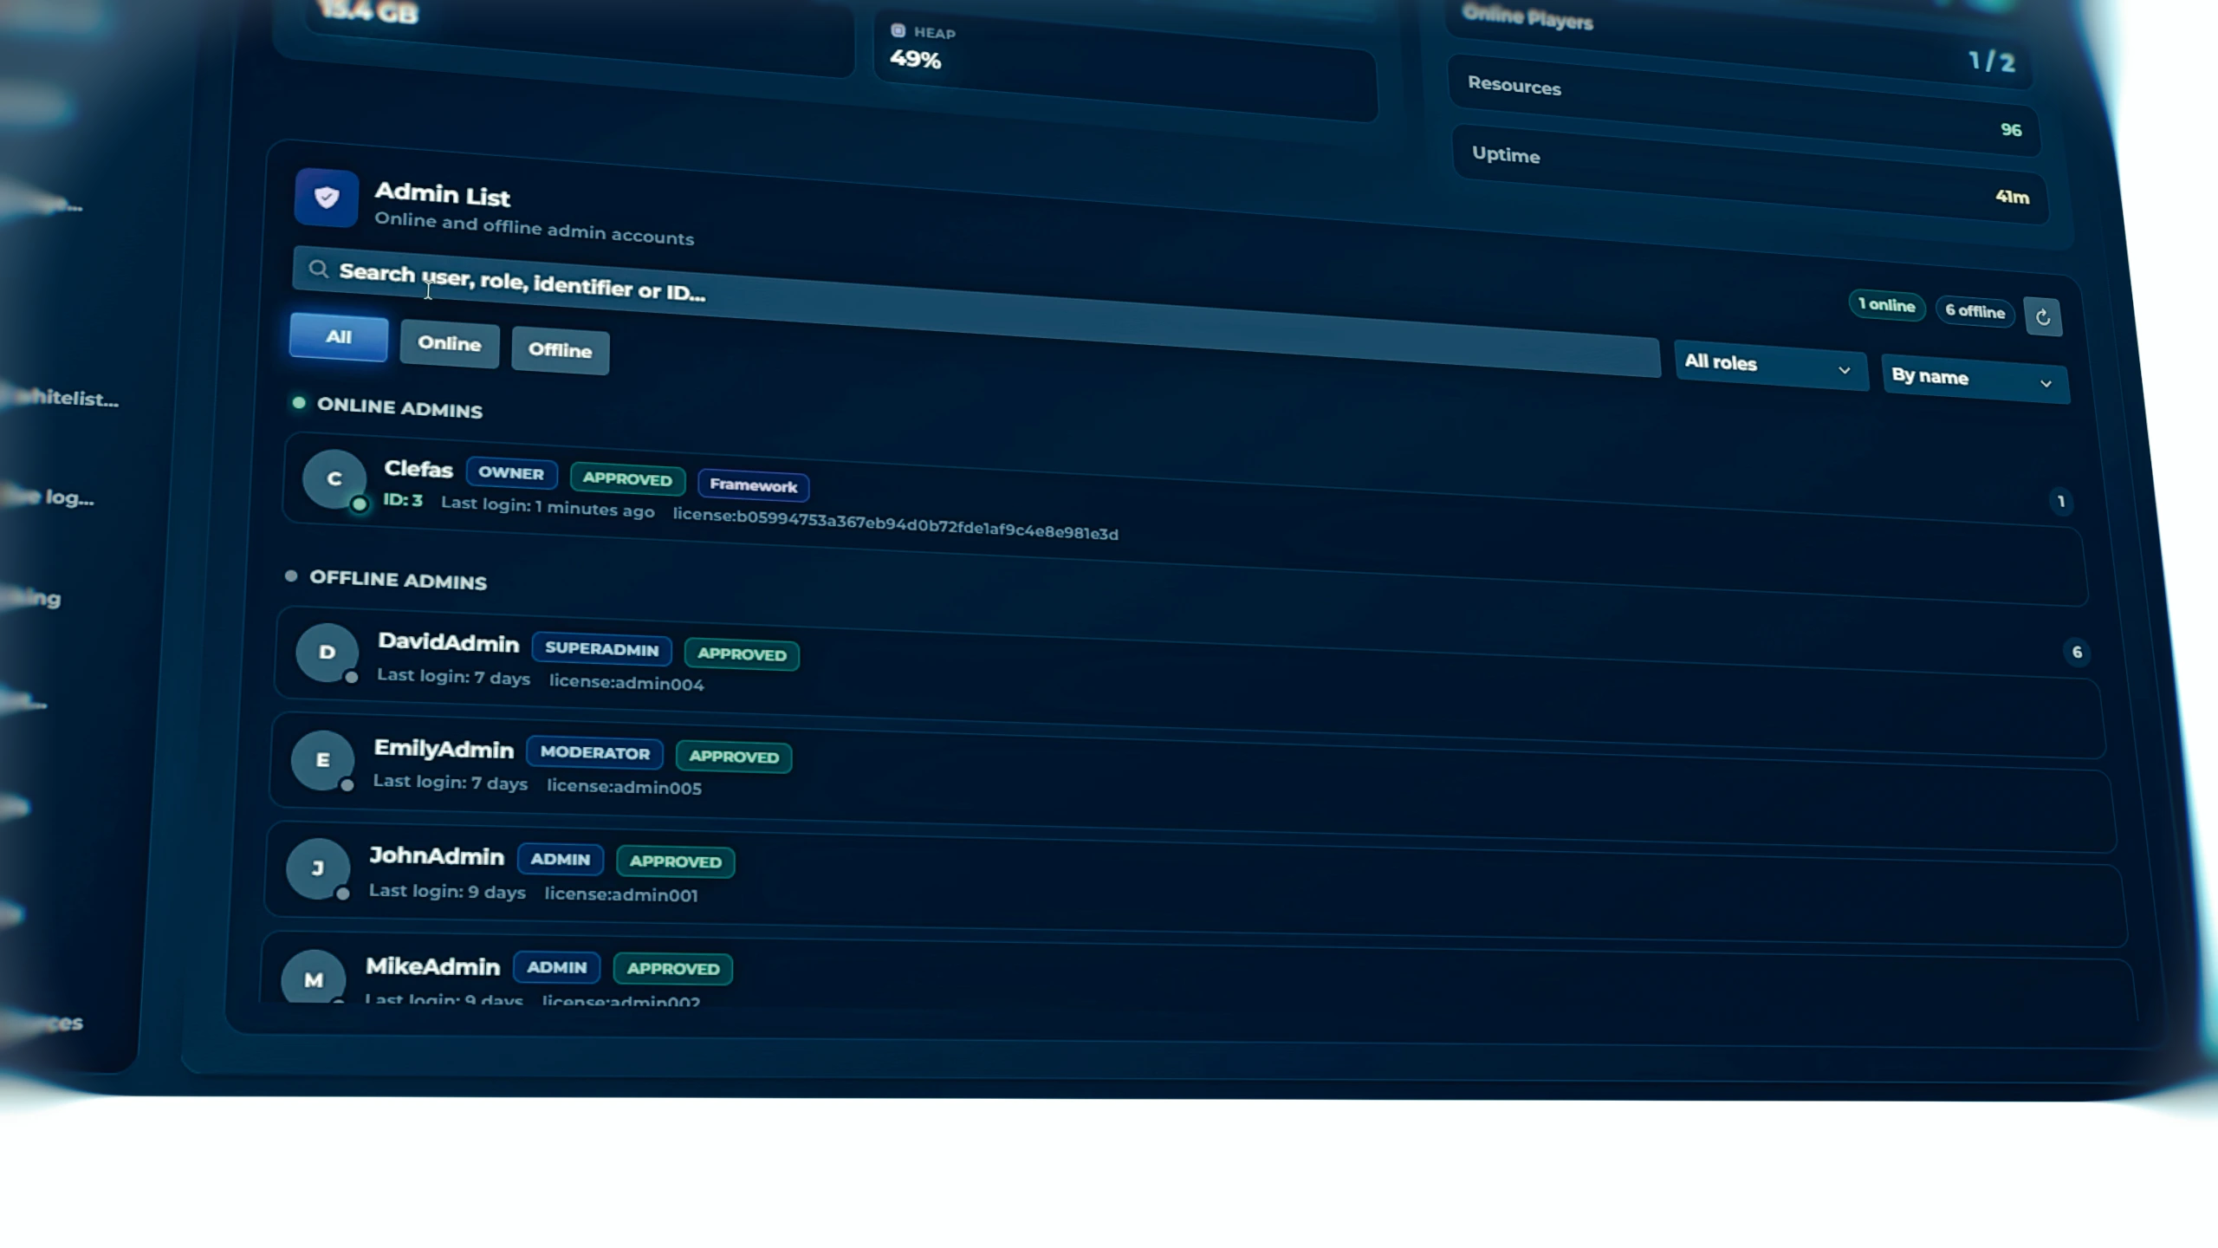Click Clefas license identifier string
Viewport: 2218px width, 1248px height.
[895, 523]
